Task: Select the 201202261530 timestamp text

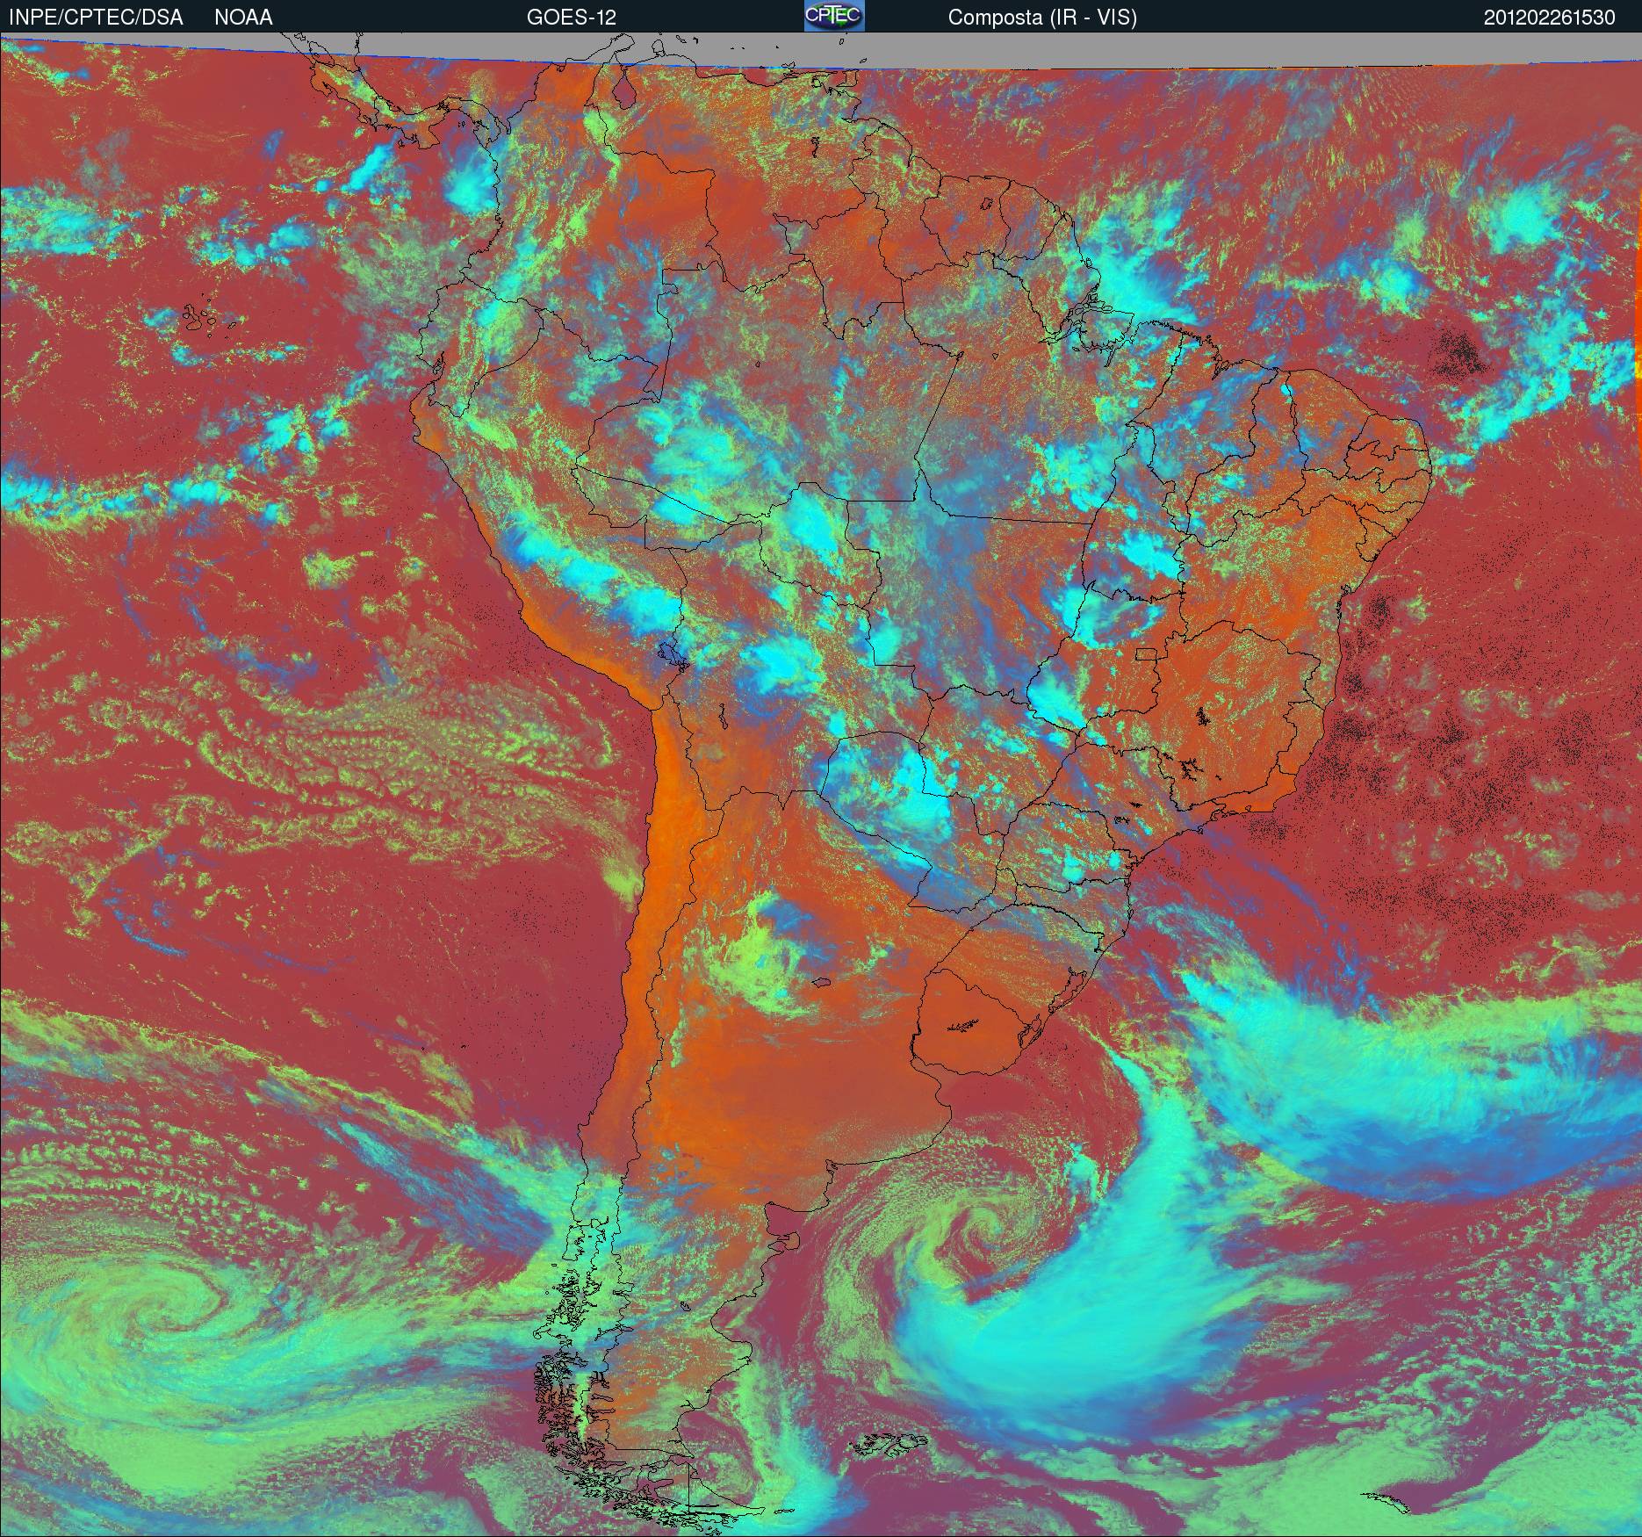Action: (1550, 18)
